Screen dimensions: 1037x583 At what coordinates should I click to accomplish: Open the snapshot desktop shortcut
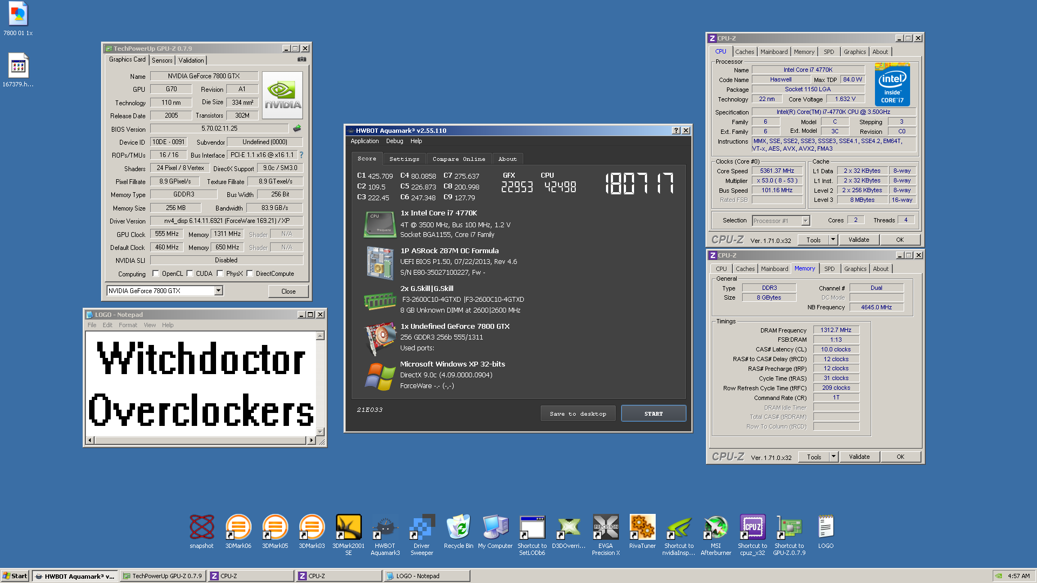[x=201, y=532]
